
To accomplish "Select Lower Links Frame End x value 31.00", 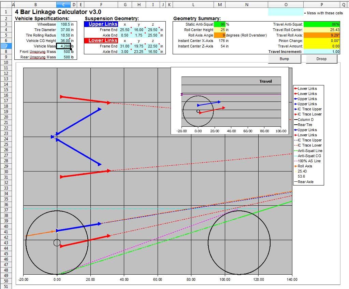I will click(x=125, y=46).
